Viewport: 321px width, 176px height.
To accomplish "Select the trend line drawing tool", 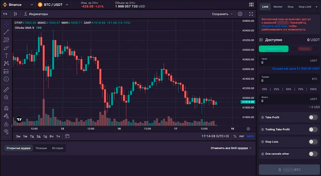I will click(x=6, y=32).
